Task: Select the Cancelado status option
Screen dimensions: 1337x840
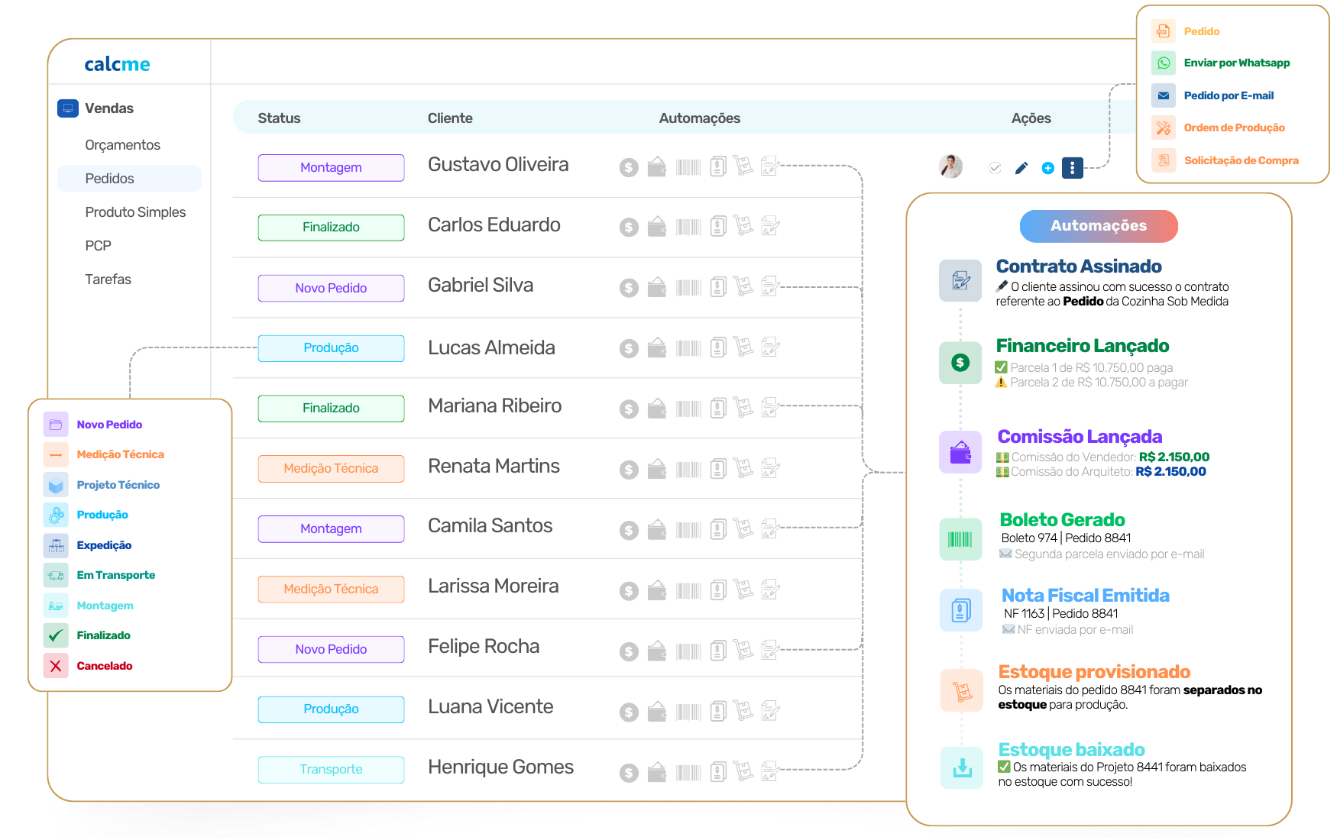Action: 105,666
